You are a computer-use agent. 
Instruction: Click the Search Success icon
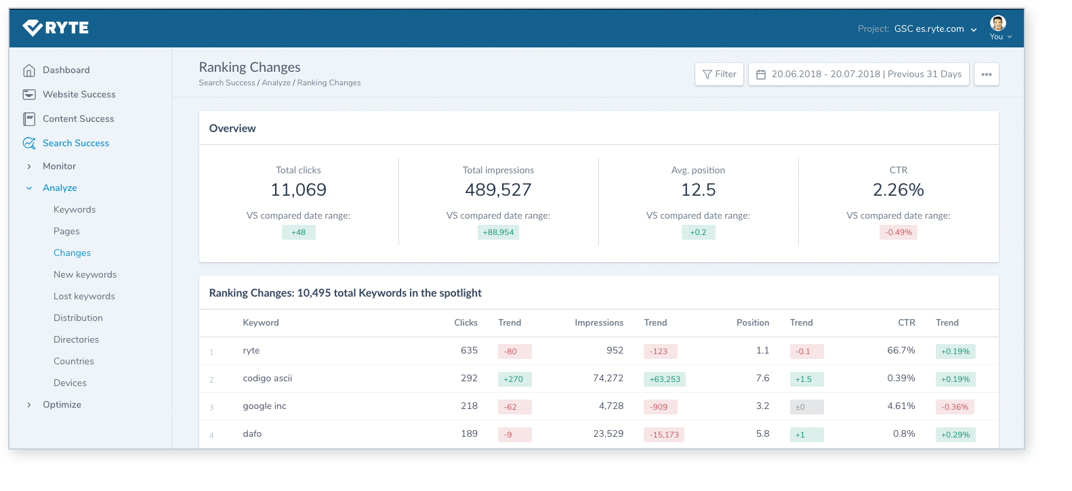(29, 144)
